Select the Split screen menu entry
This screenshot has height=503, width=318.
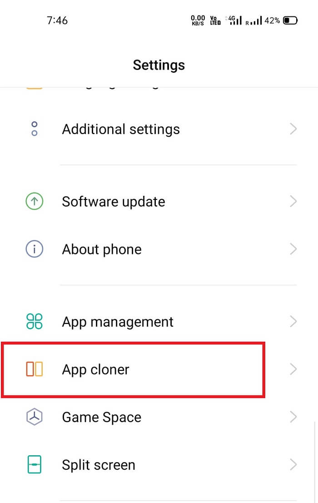pyautogui.click(x=159, y=464)
